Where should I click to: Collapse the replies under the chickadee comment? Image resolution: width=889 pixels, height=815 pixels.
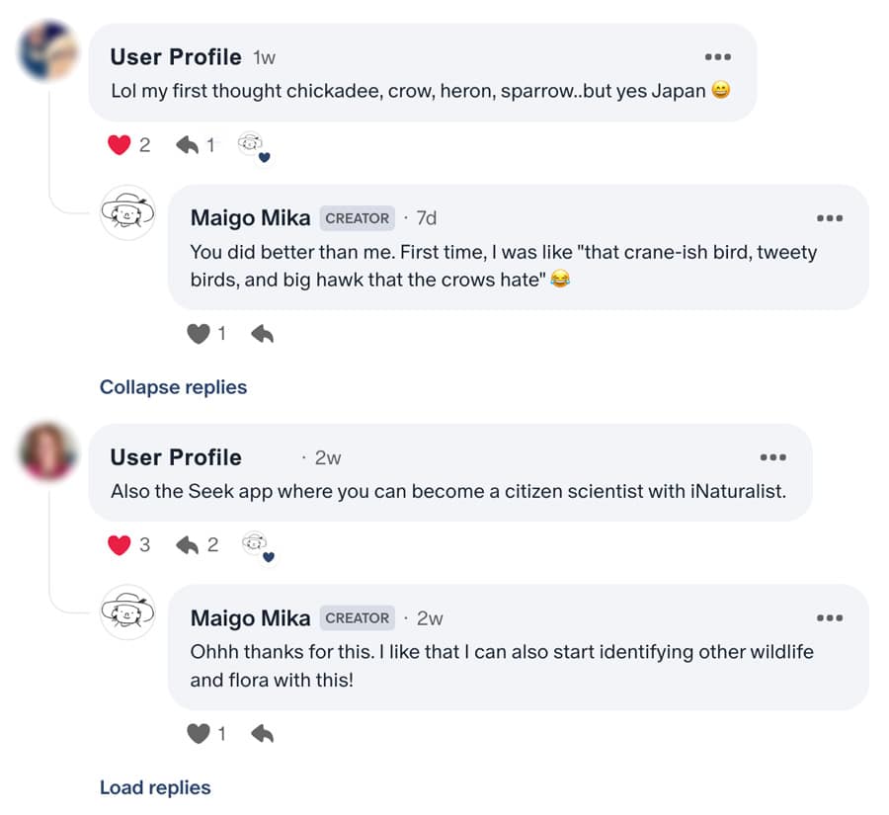point(173,386)
